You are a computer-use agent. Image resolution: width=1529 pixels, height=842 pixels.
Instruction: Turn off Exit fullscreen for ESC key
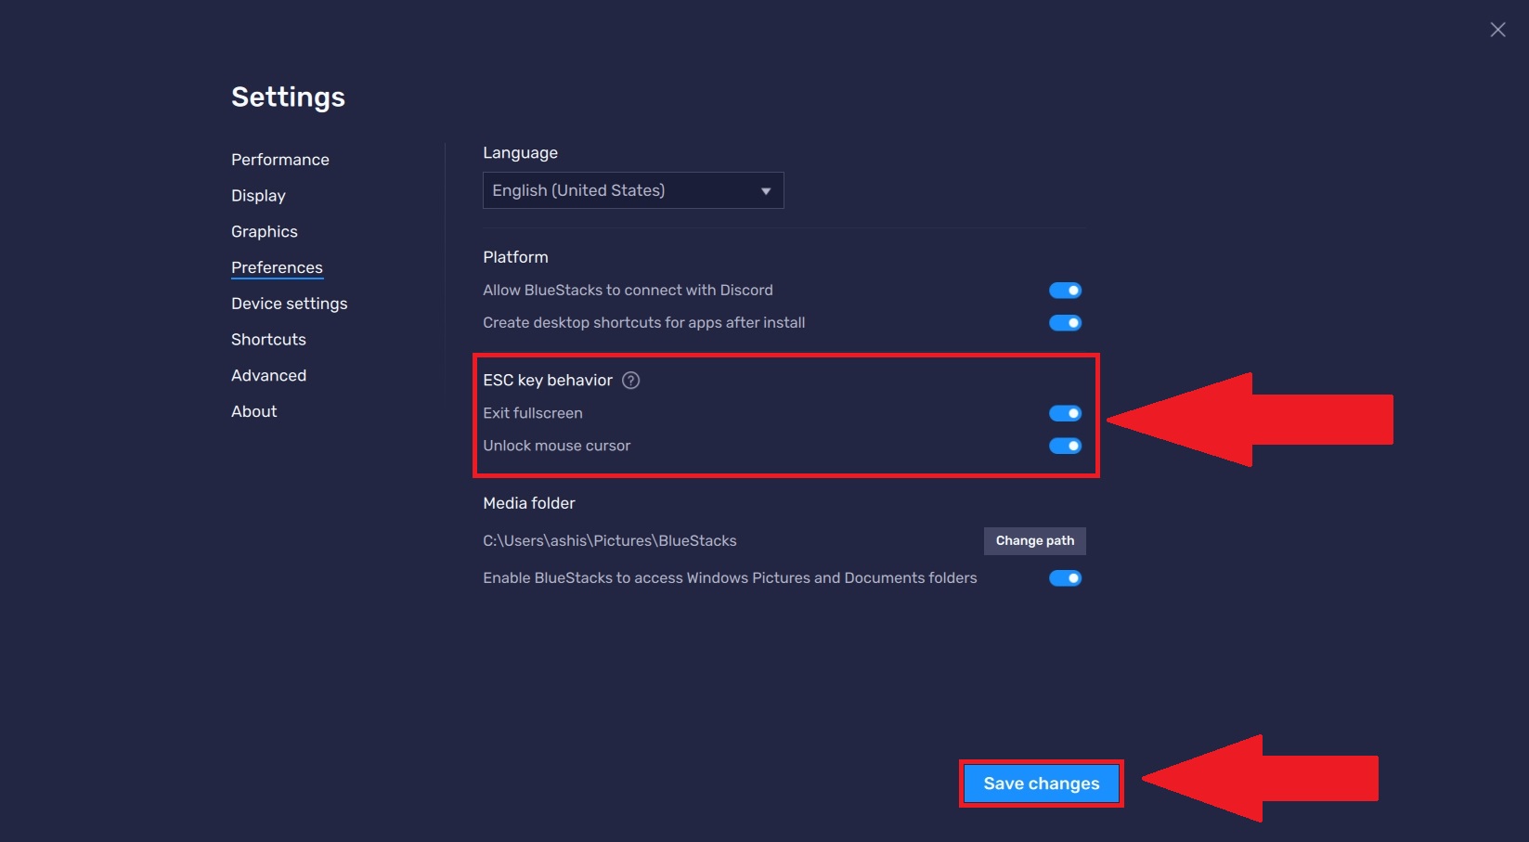[1065, 413]
